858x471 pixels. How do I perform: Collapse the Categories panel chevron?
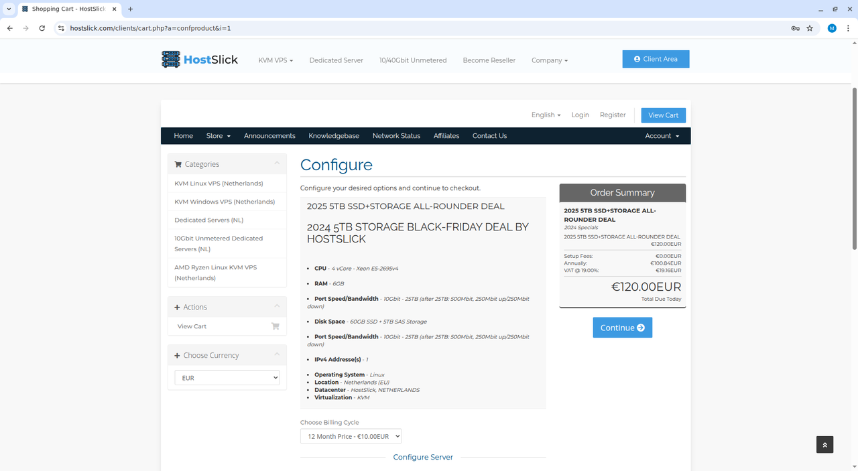click(277, 163)
